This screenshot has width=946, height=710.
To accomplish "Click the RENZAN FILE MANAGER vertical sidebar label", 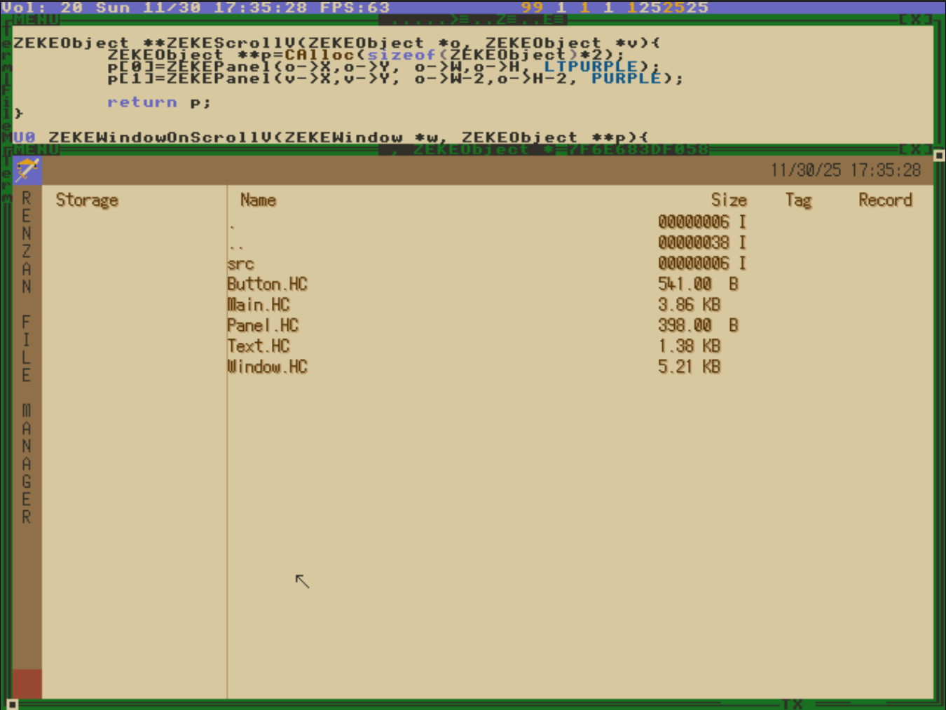I will (27, 357).
